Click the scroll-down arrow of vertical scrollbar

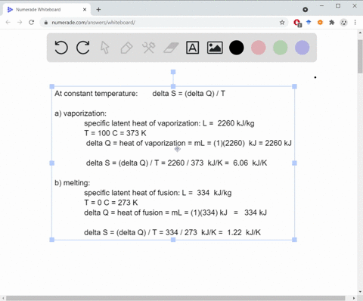tap(360, 293)
